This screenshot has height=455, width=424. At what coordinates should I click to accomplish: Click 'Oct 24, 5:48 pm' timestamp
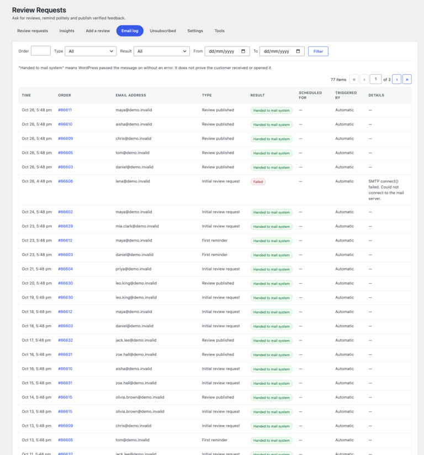(x=37, y=212)
